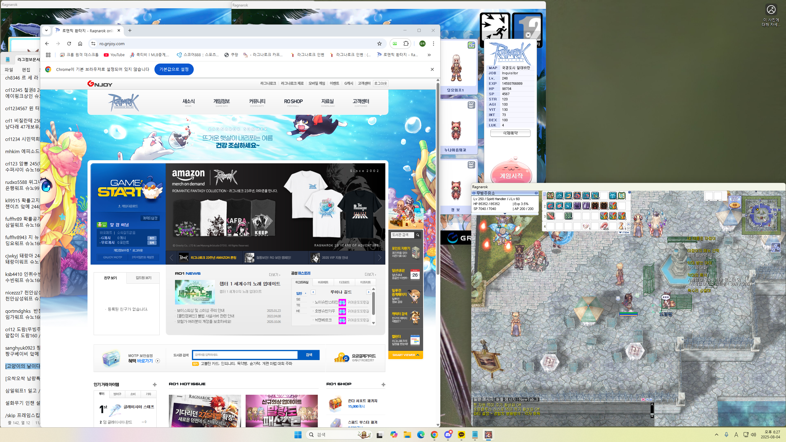Click the minimap in Ragnarok
Screen dimensions: 786x442
coord(761,215)
